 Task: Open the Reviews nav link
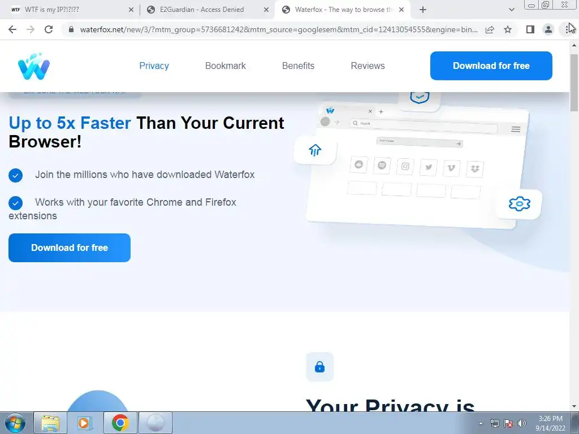click(x=368, y=66)
